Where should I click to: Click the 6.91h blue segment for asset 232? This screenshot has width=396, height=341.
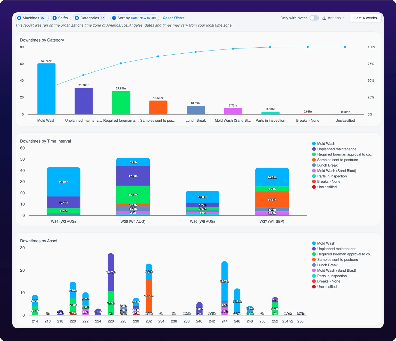click(x=149, y=272)
